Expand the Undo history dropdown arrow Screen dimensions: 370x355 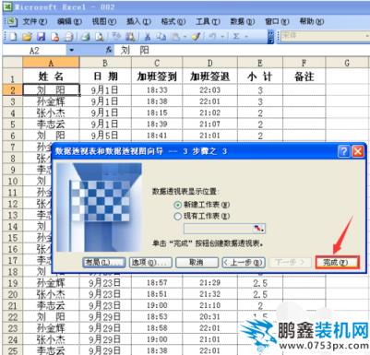point(222,37)
